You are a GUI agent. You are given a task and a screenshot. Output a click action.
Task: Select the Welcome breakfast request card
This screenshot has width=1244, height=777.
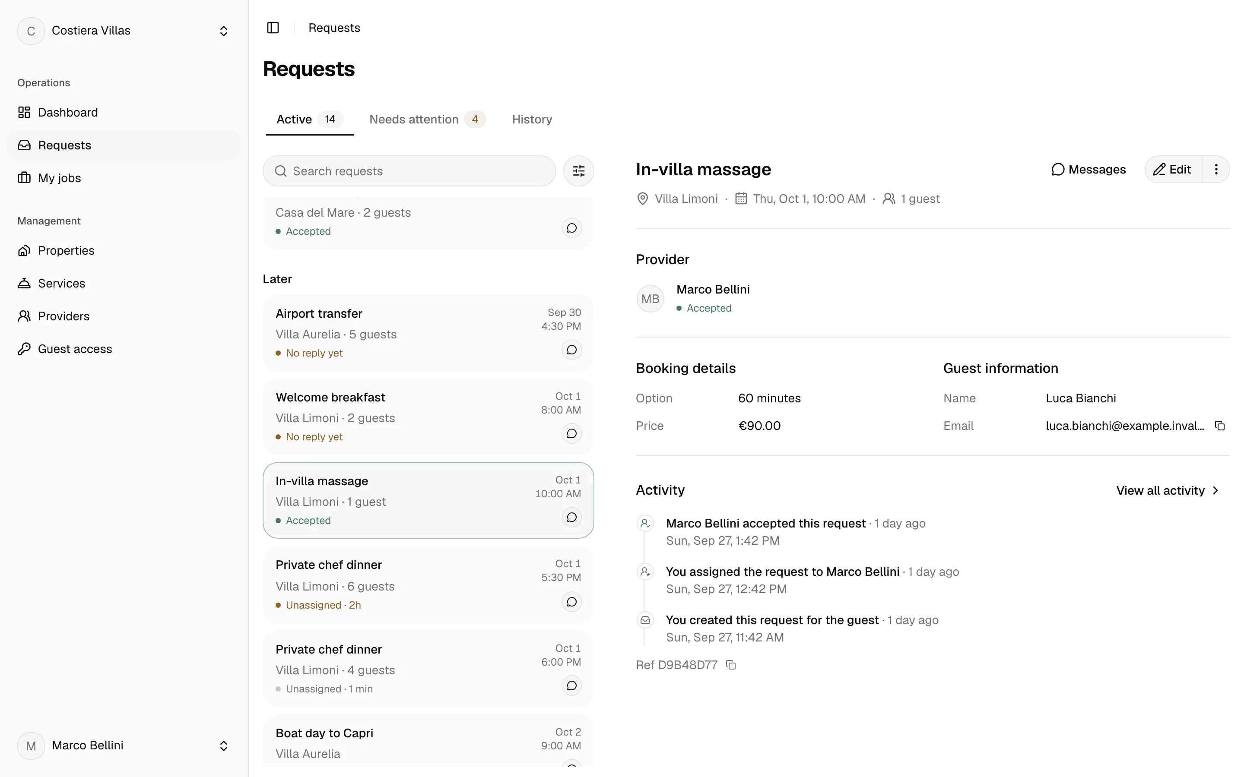(428, 416)
